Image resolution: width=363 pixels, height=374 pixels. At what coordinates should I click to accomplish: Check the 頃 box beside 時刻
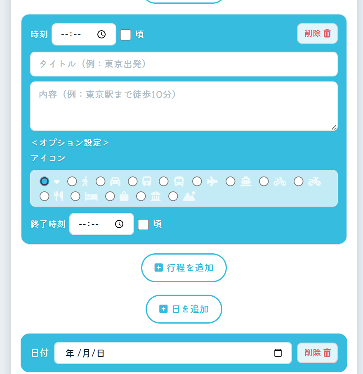click(126, 35)
